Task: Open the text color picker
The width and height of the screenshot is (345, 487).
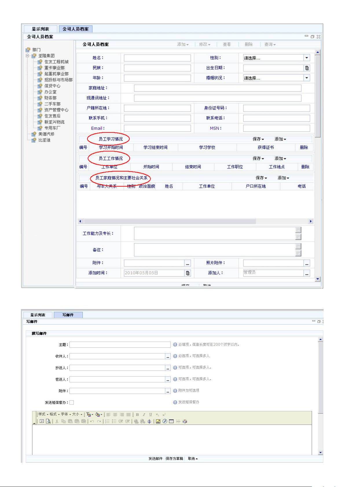Action: [x=90, y=414]
